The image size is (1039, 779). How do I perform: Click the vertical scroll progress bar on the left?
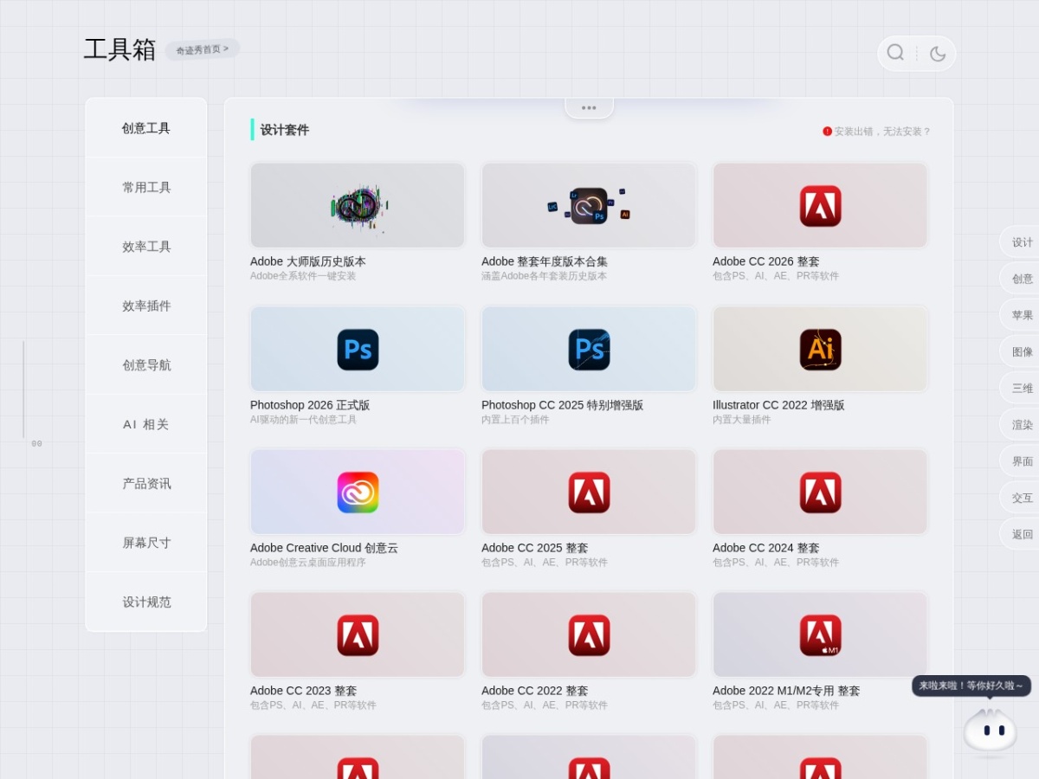point(23,389)
